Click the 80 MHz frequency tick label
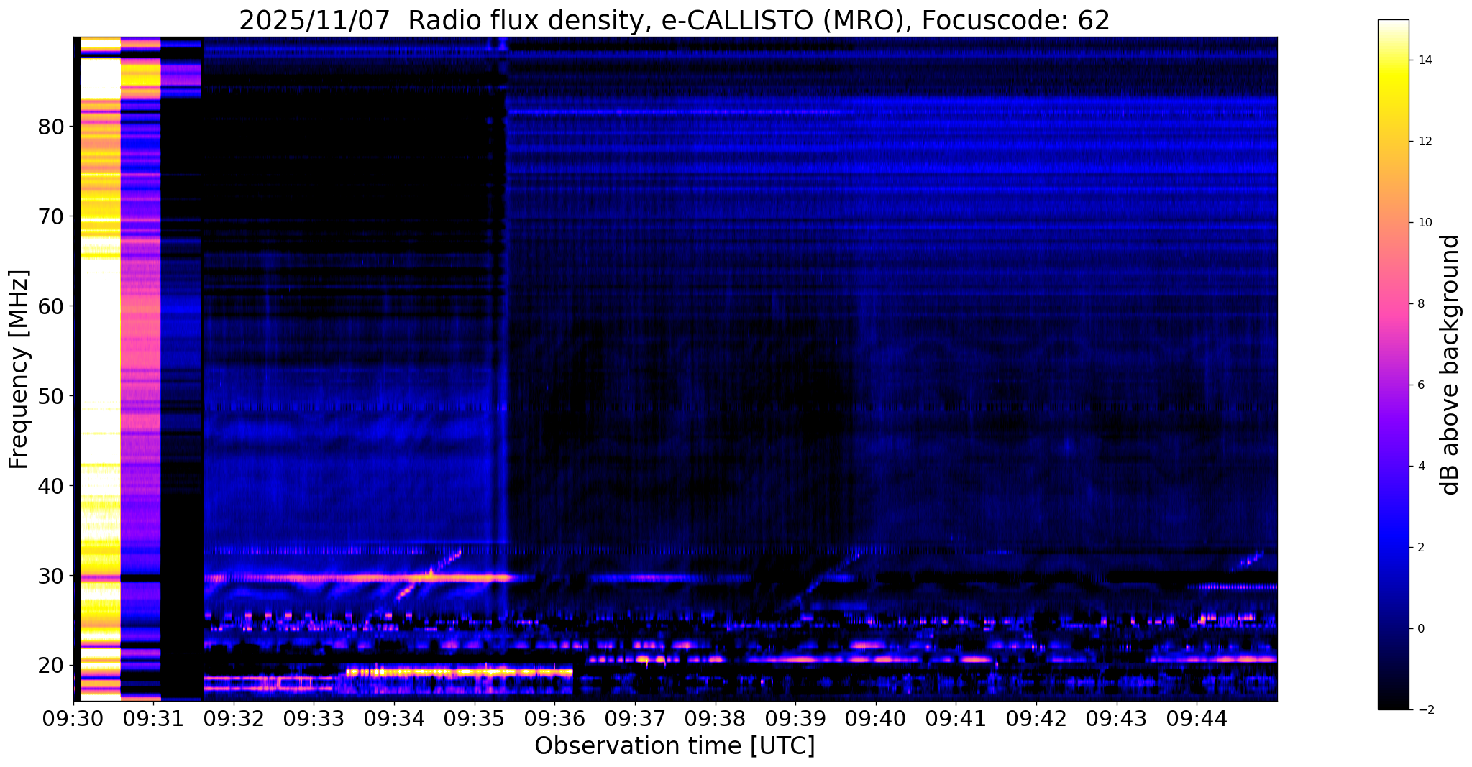This screenshot has height=767, width=1472. [51, 127]
